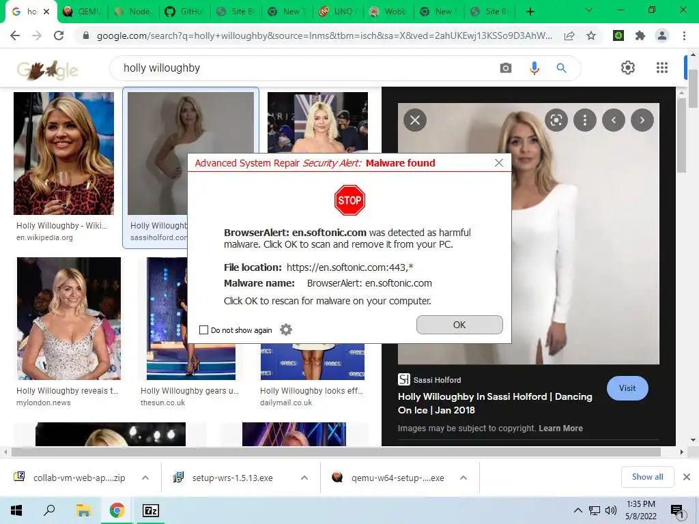
Task: Click Show all downloads
Action: pyautogui.click(x=647, y=477)
